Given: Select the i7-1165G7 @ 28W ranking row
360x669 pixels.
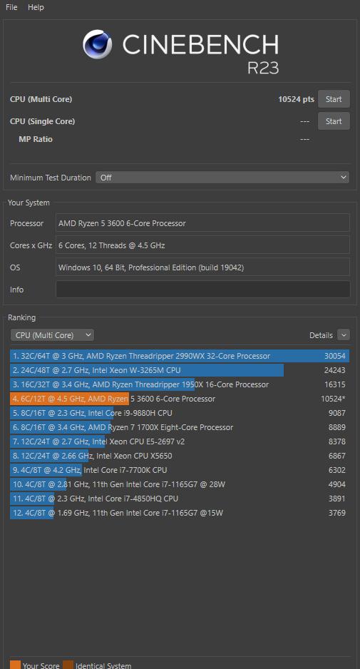Looking at the screenshot, I should pos(180,484).
